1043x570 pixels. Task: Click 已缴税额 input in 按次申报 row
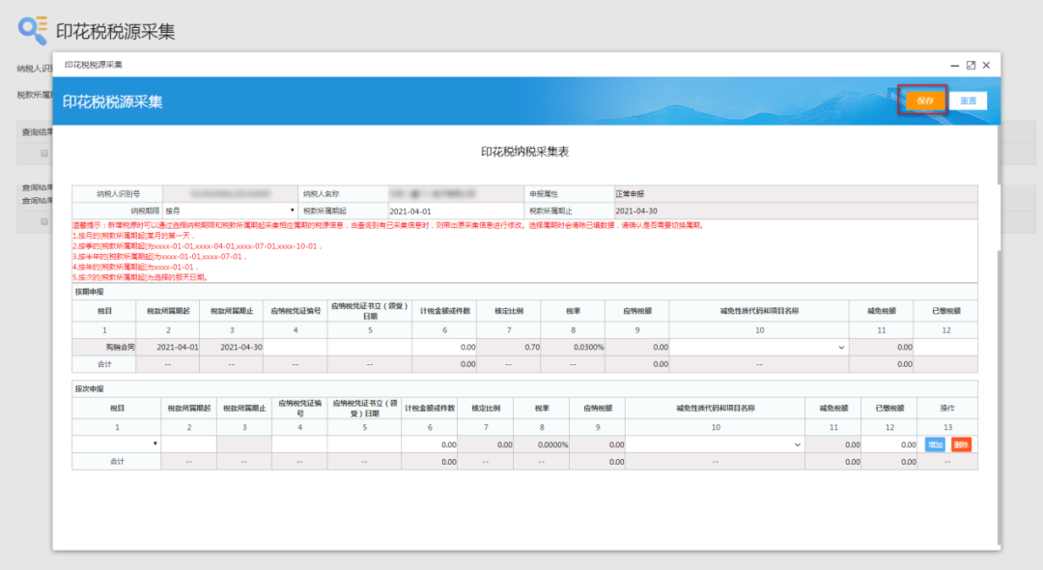click(890, 444)
